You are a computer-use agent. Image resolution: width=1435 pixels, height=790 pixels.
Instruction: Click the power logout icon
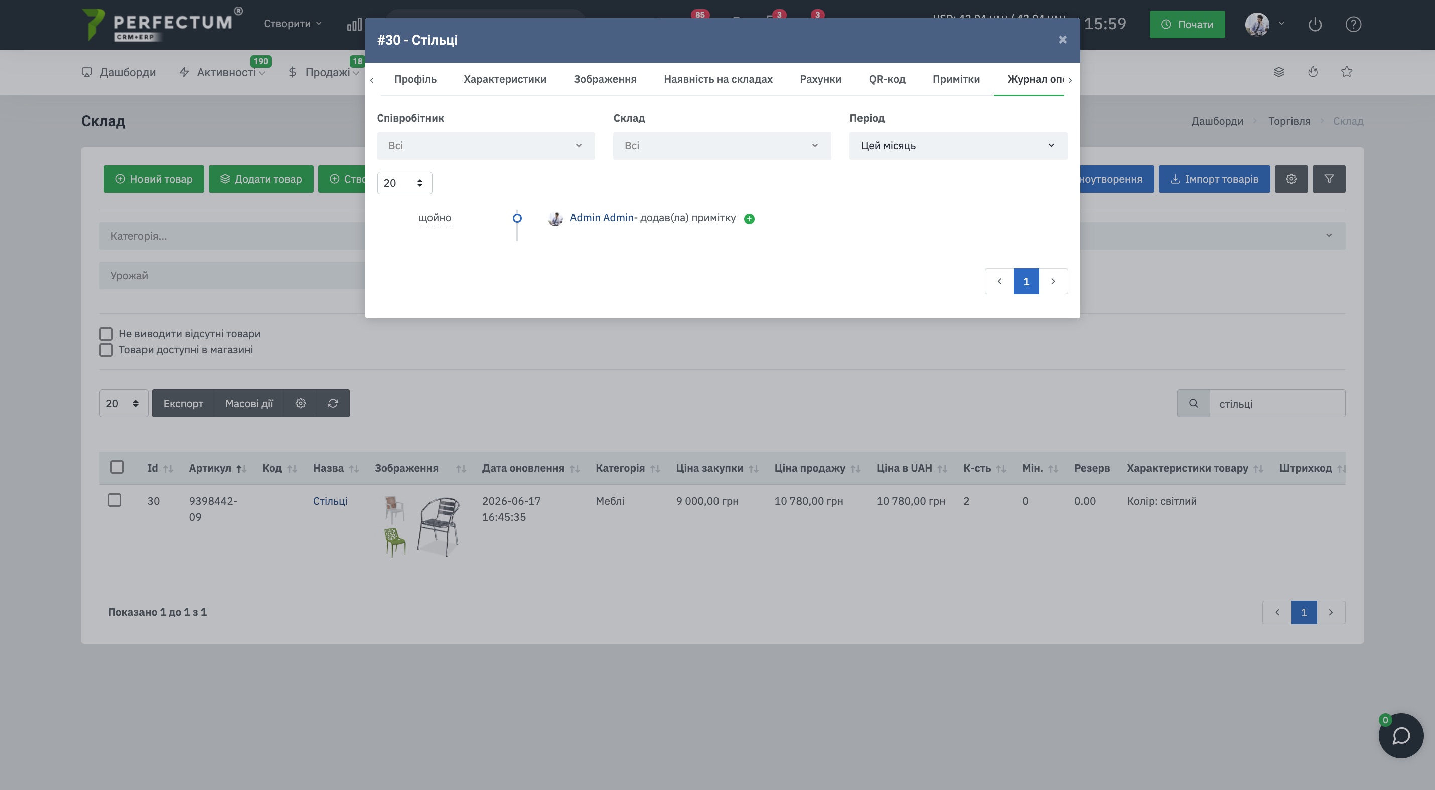[x=1315, y=24]
